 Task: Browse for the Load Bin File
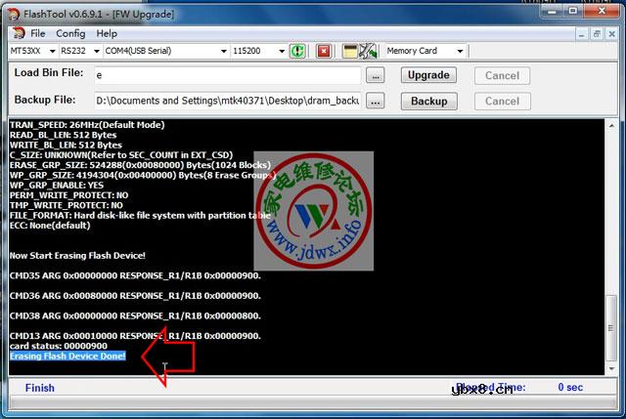[375, 75]
